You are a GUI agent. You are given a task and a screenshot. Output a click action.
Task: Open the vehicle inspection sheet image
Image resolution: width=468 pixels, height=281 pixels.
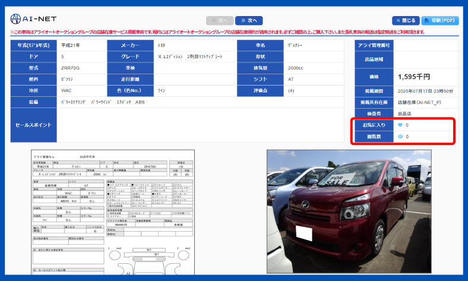pos(112,211)
